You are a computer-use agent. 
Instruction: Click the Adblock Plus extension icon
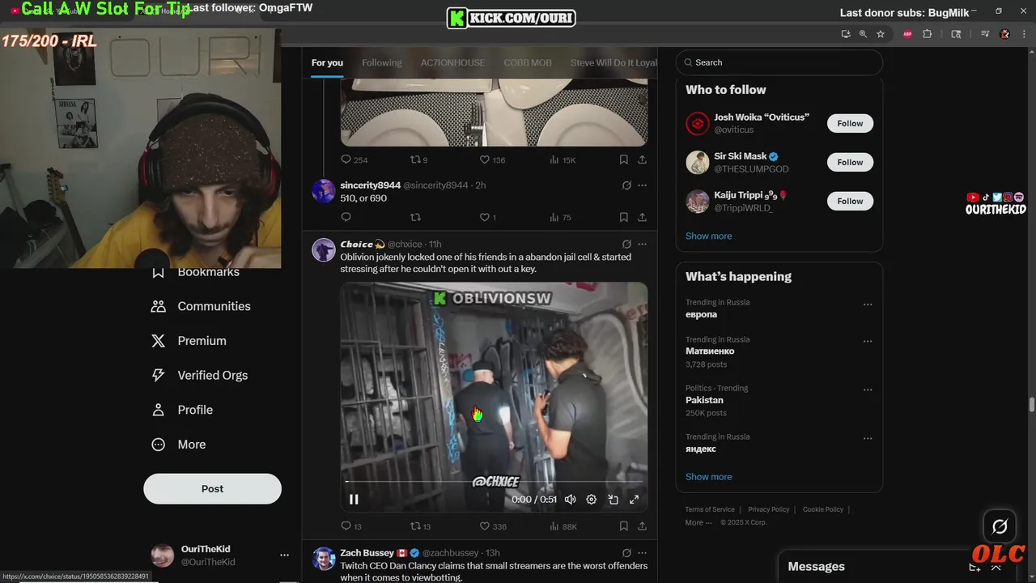coord(907,34)
